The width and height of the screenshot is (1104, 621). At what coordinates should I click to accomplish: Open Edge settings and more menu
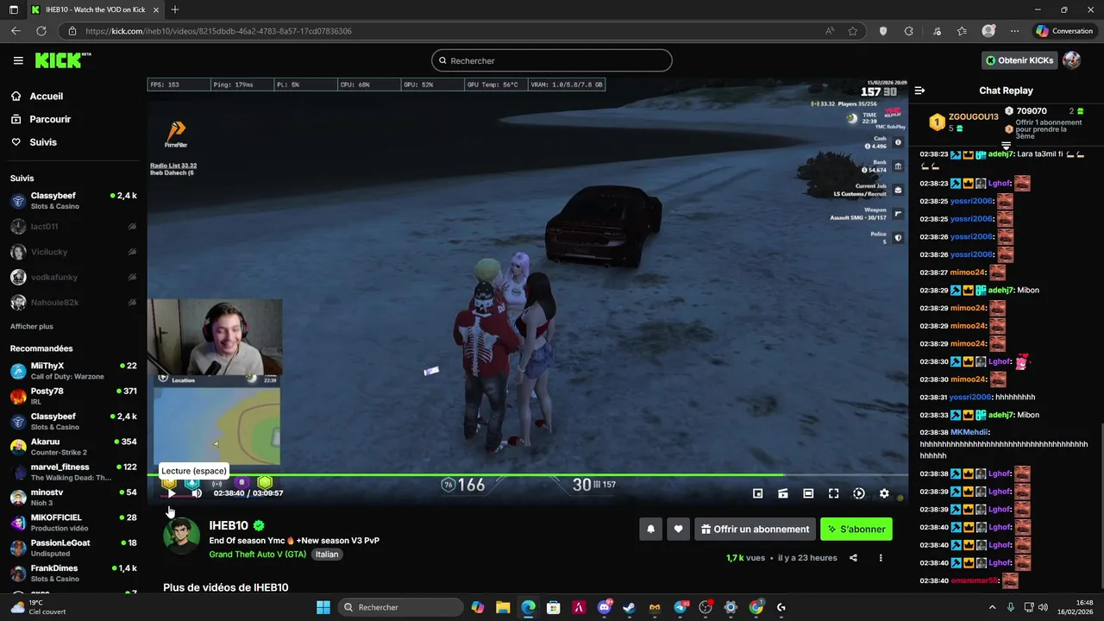(x=1014, y=31)
